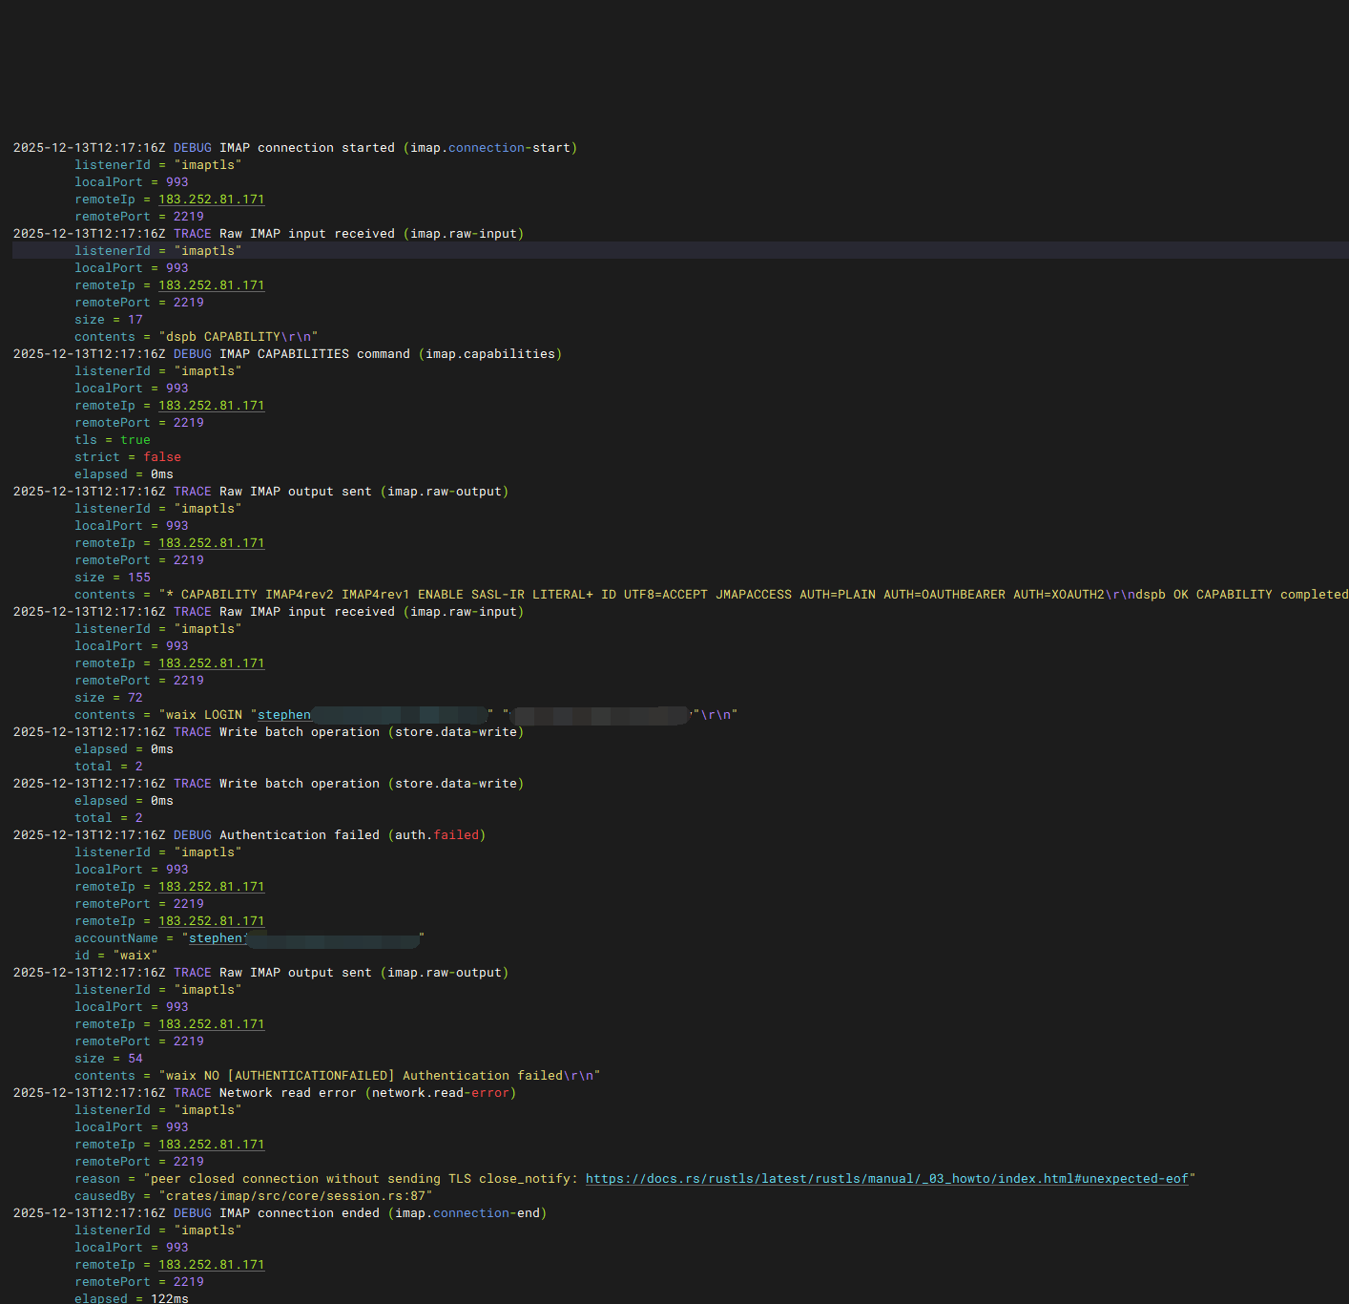The height and width of the screenshot is (1304, 1349).
Task: Click the remoteIp link in connection-start entry
Action: [x=211, y=199]
